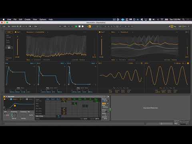
Task: Open the Osc 1 wavetable name dropdown arrow
Action: click(x=48, y=32)
